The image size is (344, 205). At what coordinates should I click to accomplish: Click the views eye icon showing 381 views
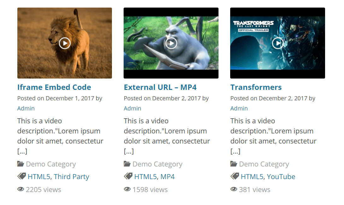point(234,189)
